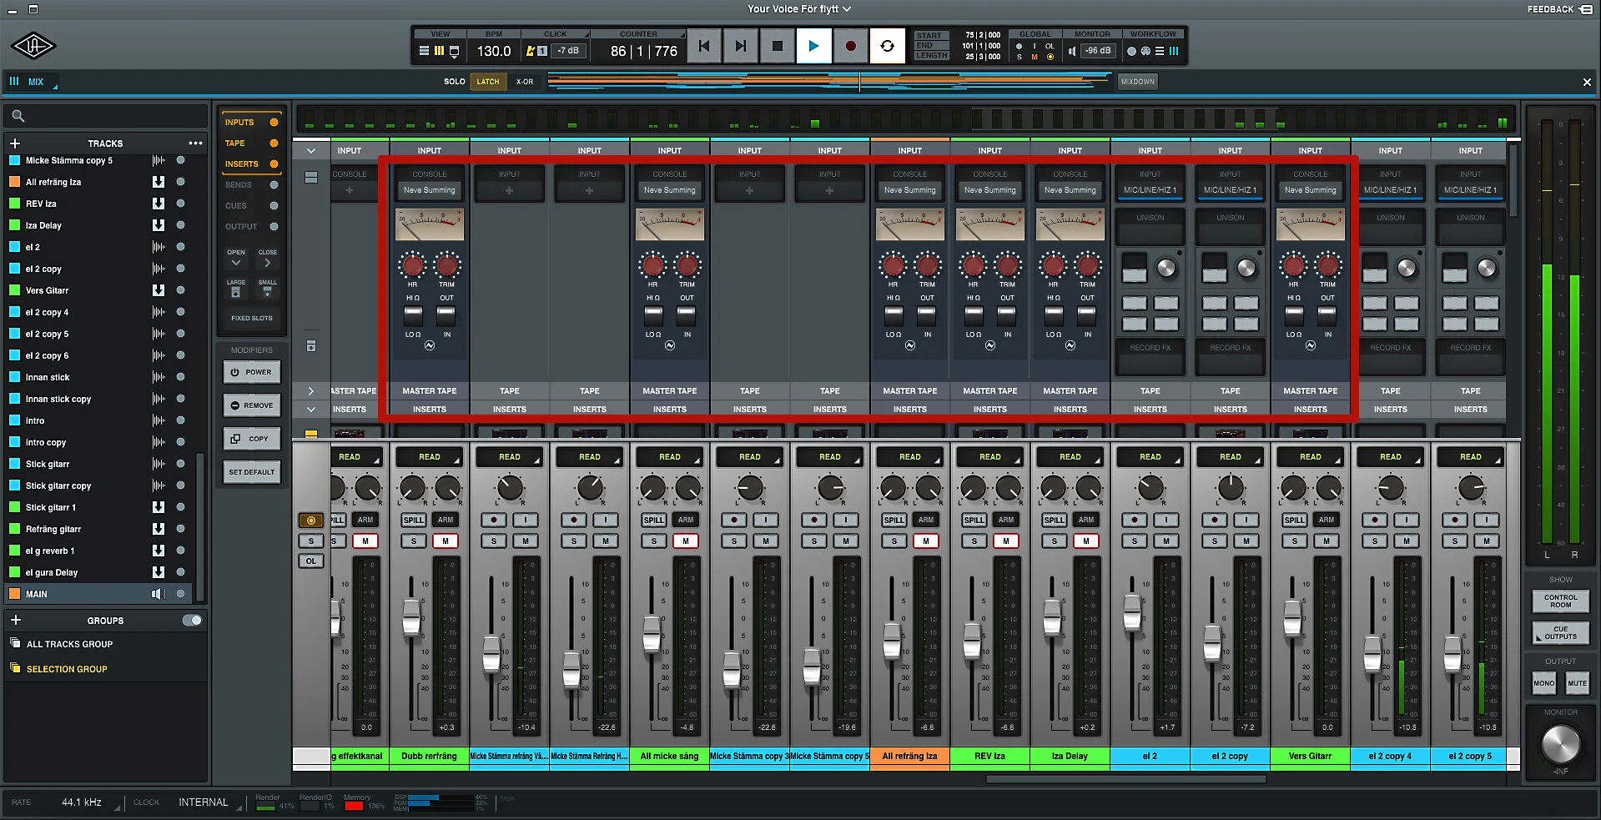The image size is (1601, 820).
Task: Select the SELECTION GROUP item
Action: pos(67,669)
